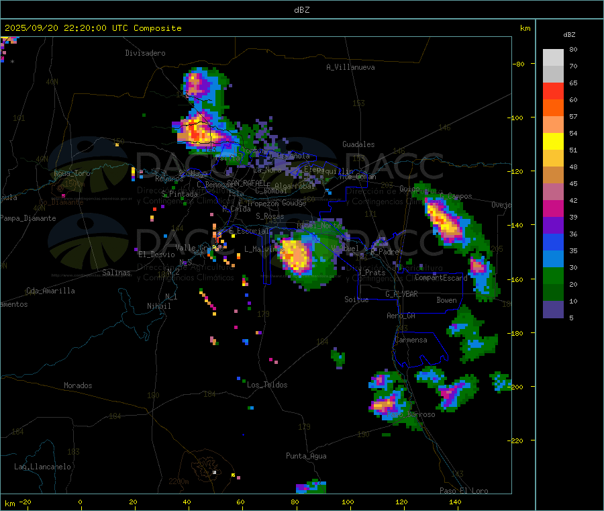Click the 100 km horizontal axis label

coord(348,502)
